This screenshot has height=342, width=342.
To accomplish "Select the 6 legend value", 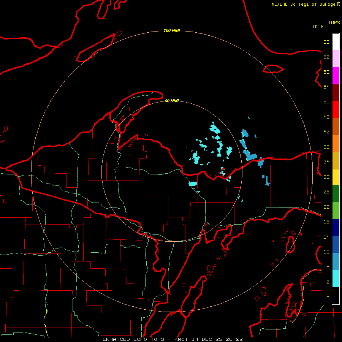I will click(x=328, y=267).
